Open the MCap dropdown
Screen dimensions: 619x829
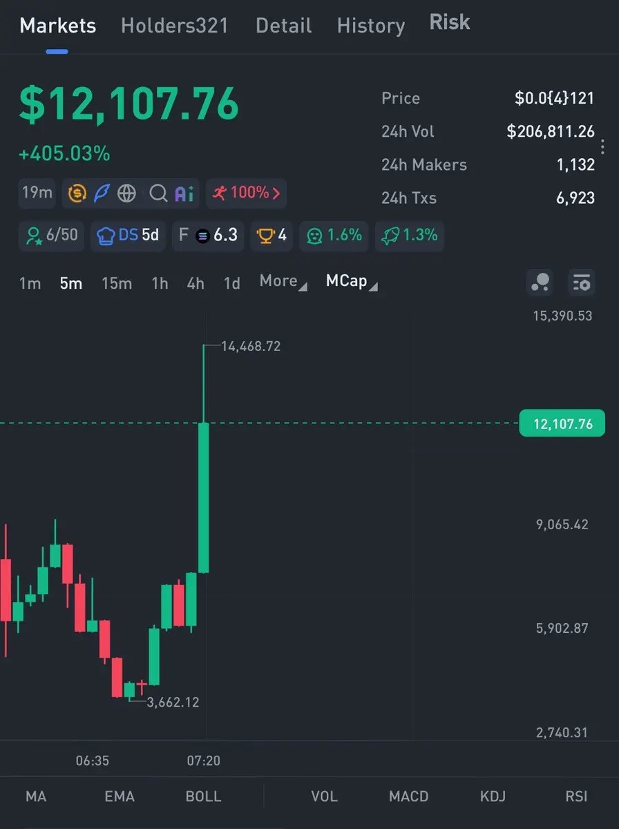click(x=352, y=281)
